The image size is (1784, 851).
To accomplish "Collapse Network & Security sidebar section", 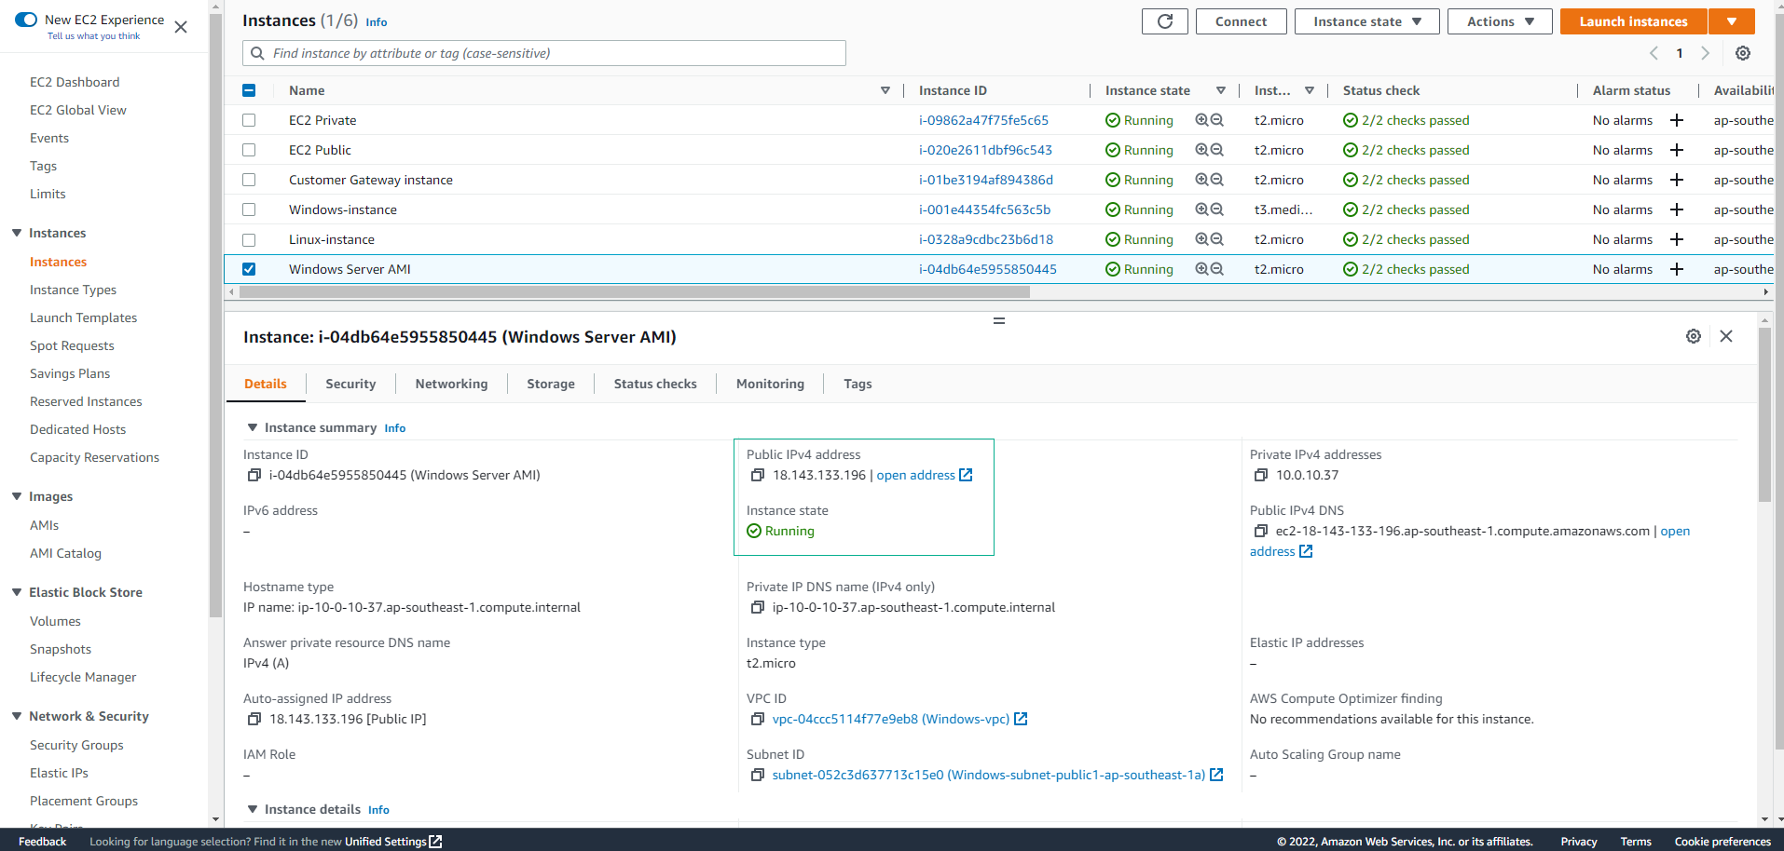I will pos(17,716).
